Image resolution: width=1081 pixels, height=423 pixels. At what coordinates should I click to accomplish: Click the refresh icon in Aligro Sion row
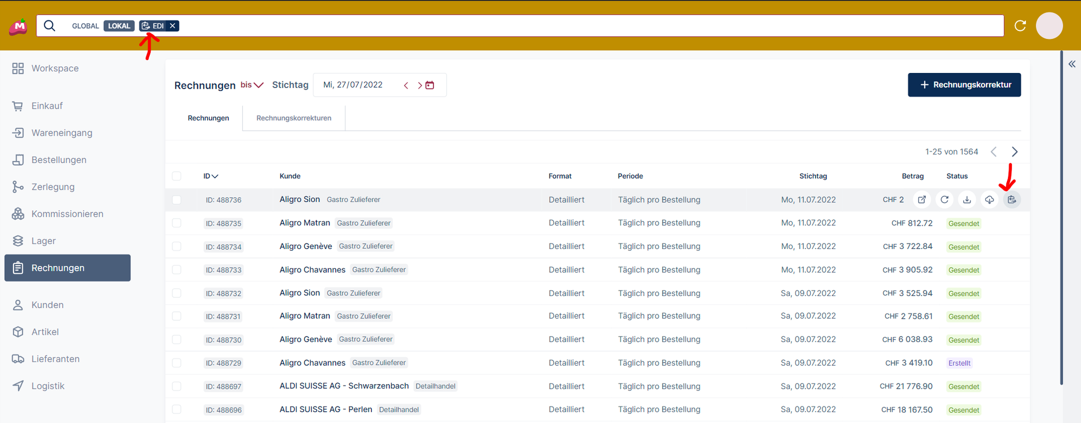pyautogui.click(x=944, y=200)
